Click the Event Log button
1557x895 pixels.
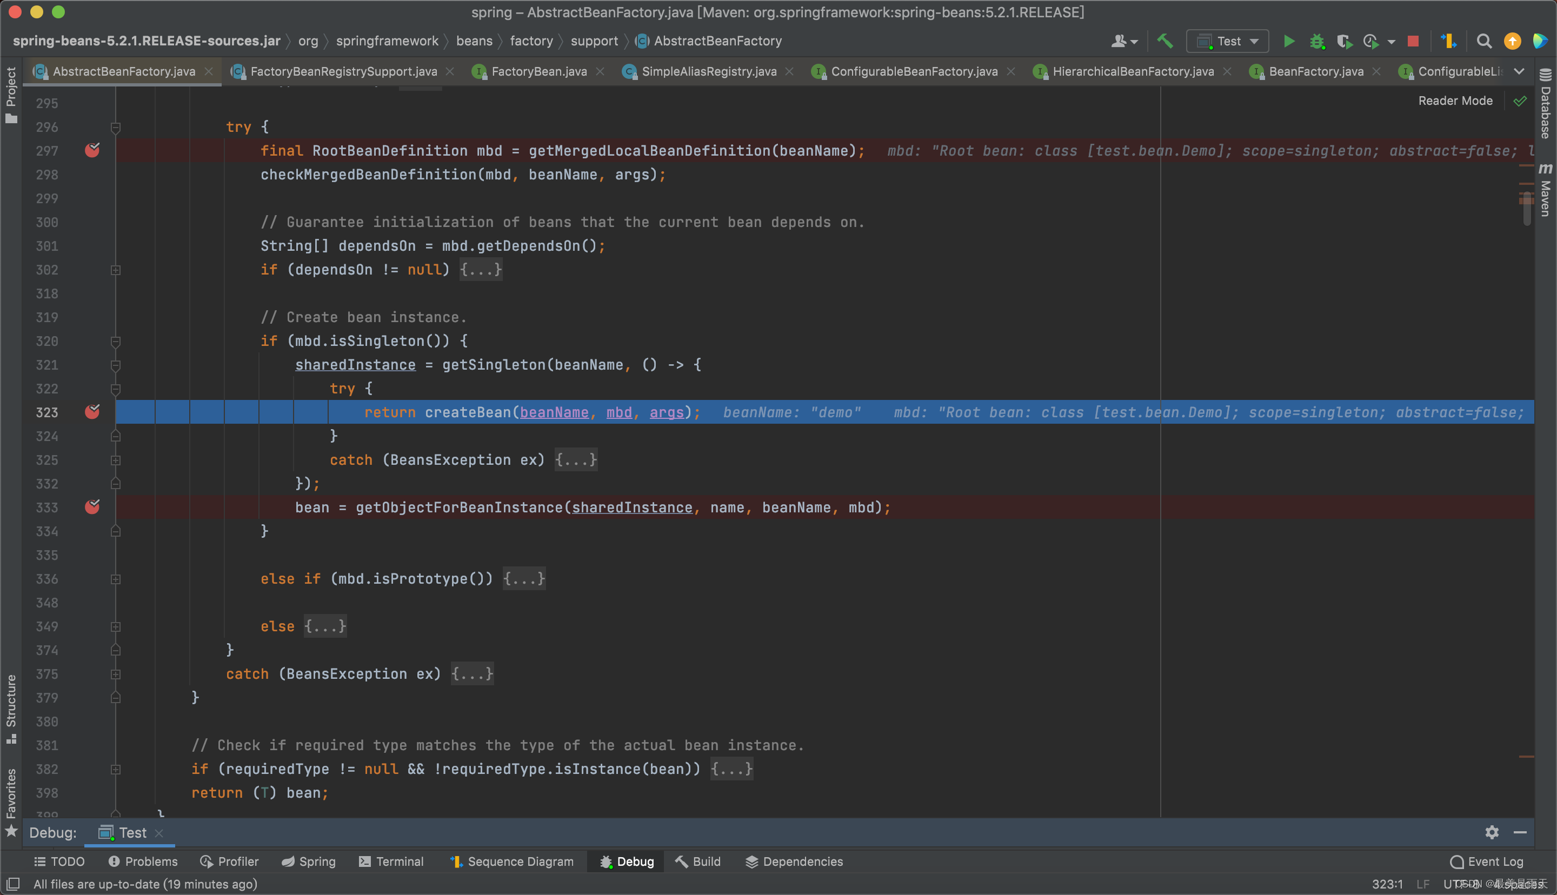(x=1486, y=861)
